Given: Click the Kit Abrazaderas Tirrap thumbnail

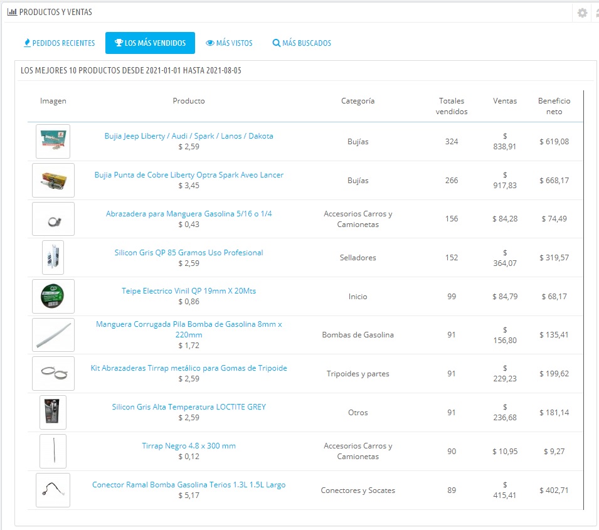Looking at the screenshot, I should click(53, 373).
